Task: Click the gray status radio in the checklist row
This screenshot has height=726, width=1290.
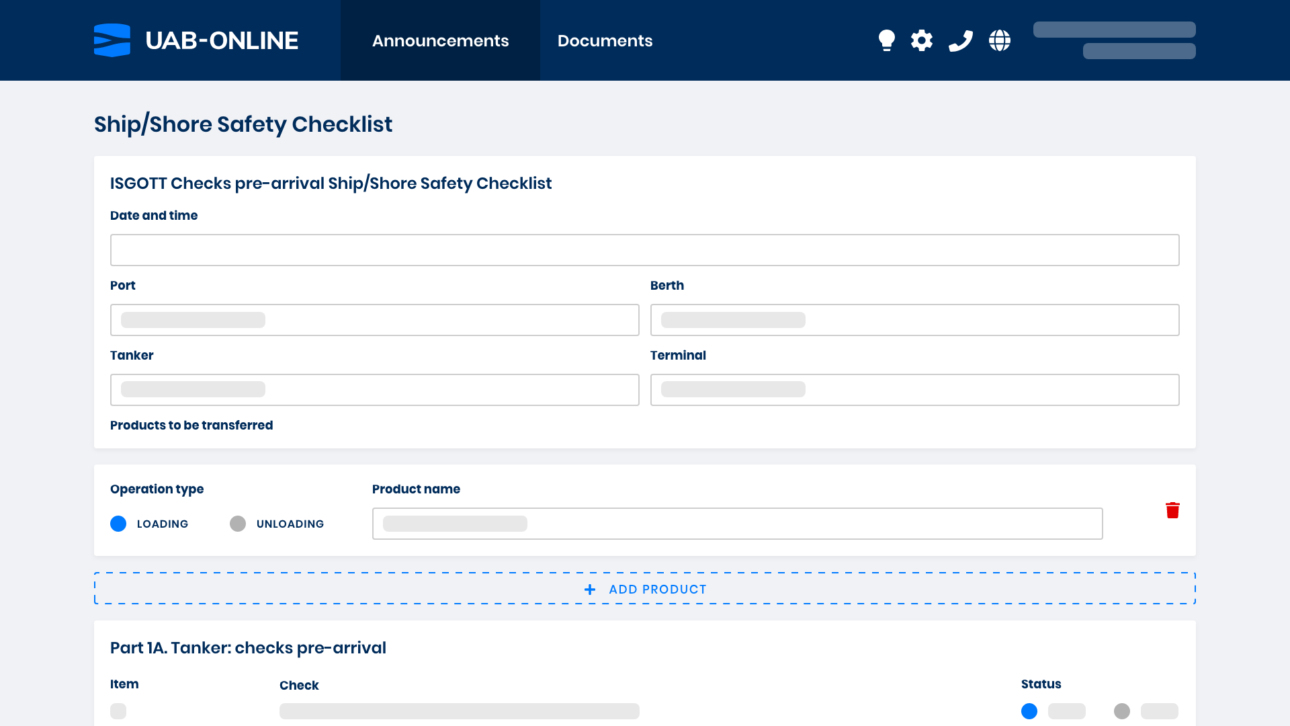Action: point(1122,711)
